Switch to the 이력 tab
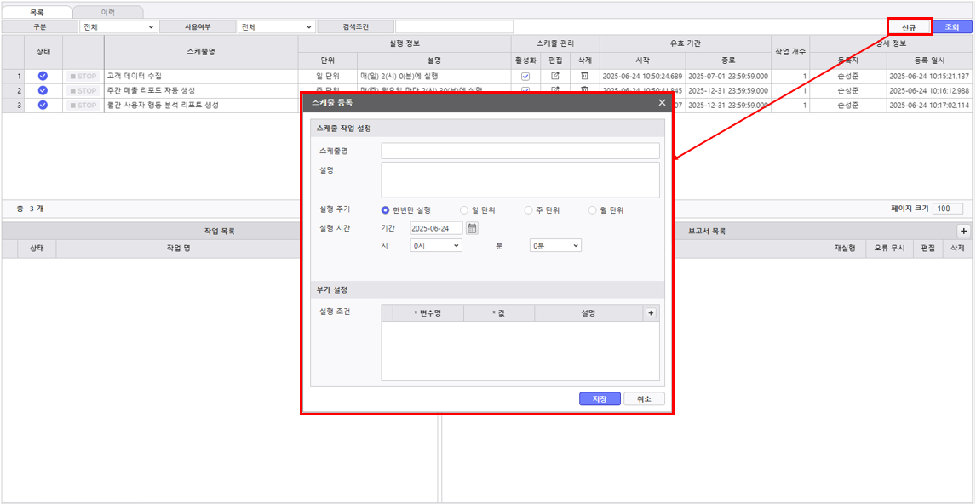This screenshot has height=504, width=976. click(x=107, y=12)
